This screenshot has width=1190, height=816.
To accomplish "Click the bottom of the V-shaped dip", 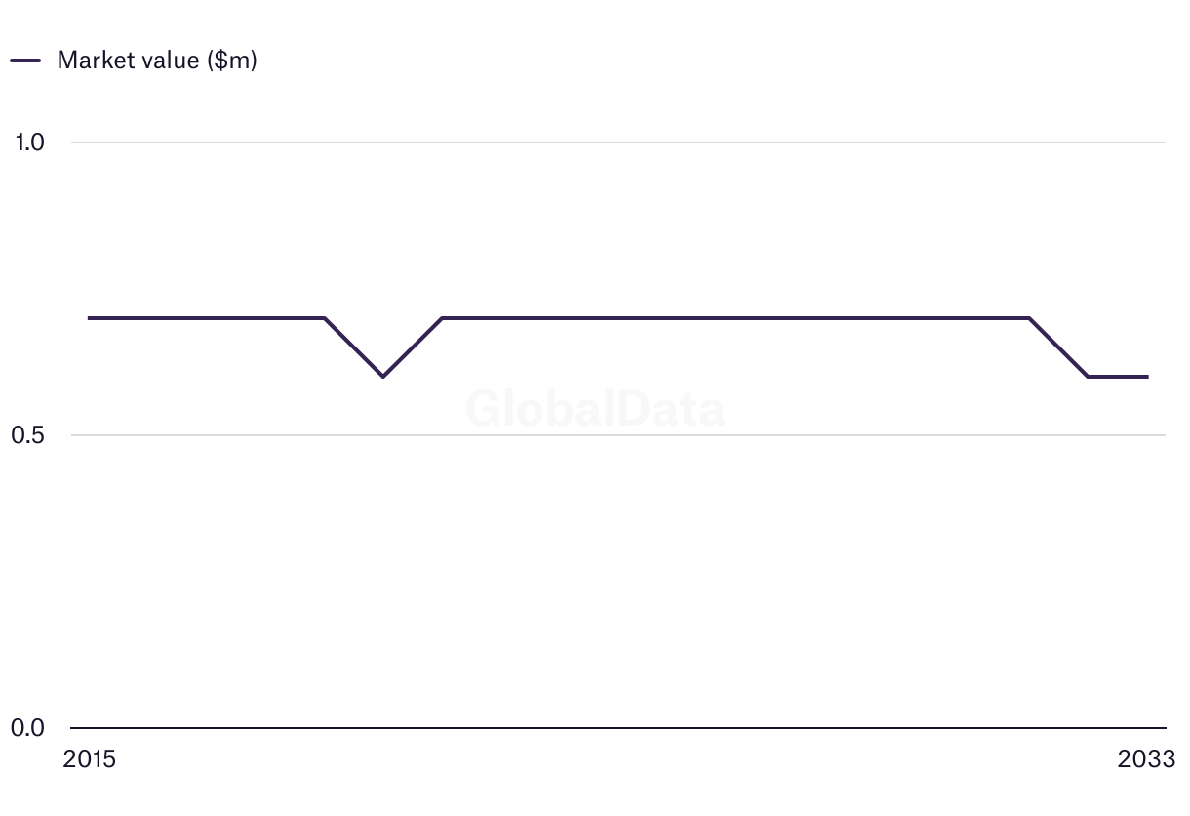I will (x=383, y=376).
